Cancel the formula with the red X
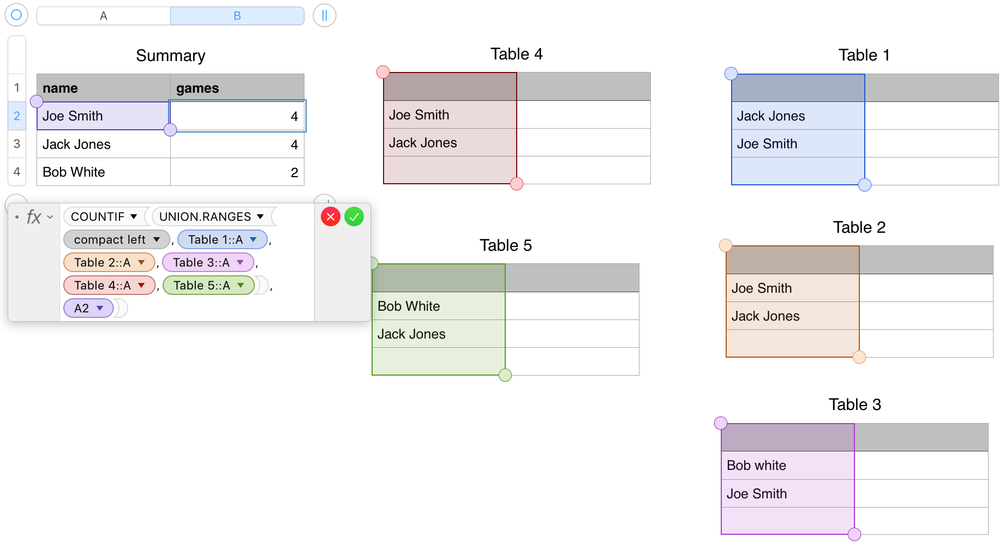Image resolution: width=1005 pixels, height=555 pixels. tap(331, 216)
